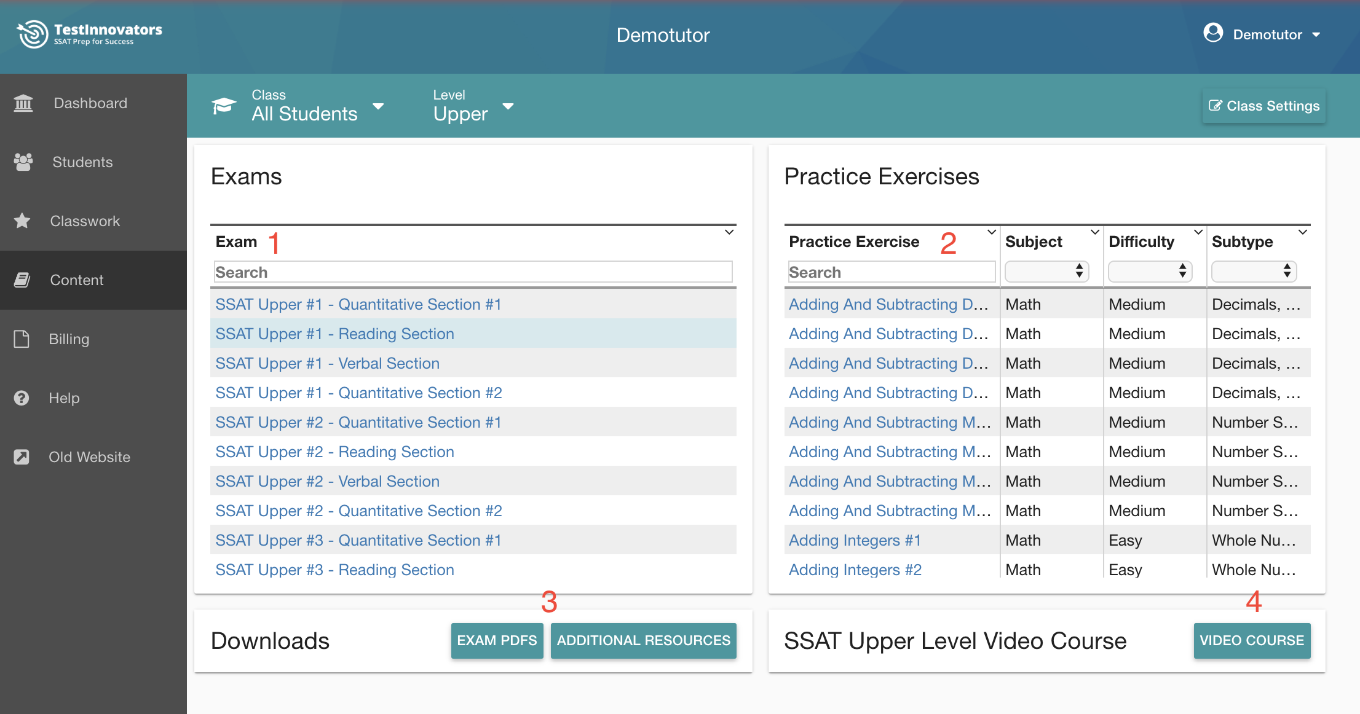Click the Subtype column header chevron
Viewport: 1360px width, 714px height.
(x=1303, y=232)
